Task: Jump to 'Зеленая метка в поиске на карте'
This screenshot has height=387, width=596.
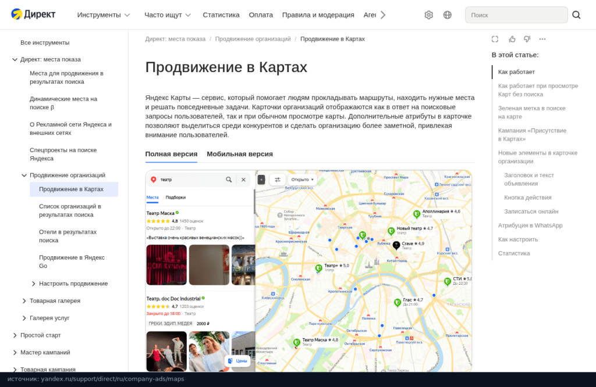Action: tap(532, 112)
